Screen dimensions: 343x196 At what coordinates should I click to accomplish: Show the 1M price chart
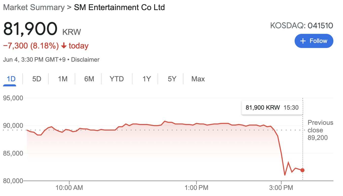(63, 79)
